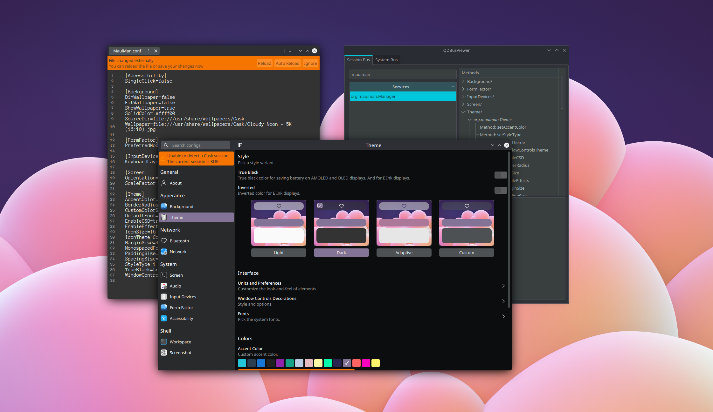Click the About person icon
This screenshot has height=412, width=713.
pyautogui.click(x=164, y=183)
